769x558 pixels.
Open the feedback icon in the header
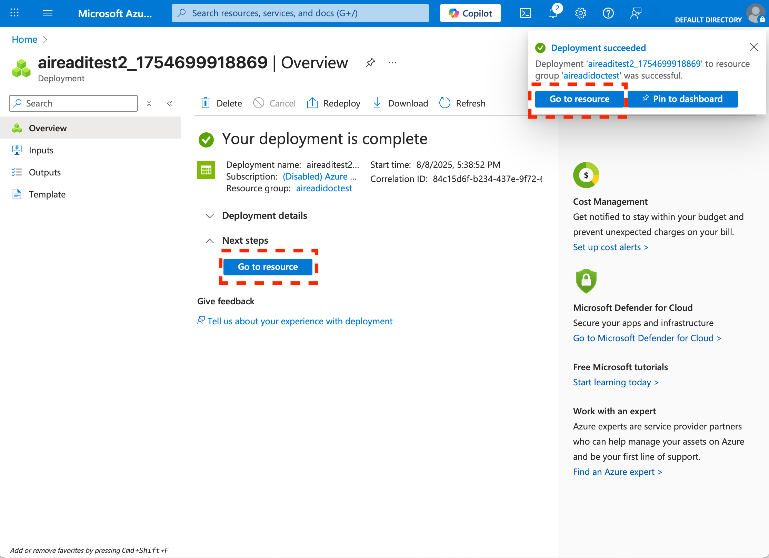(636, 13)
